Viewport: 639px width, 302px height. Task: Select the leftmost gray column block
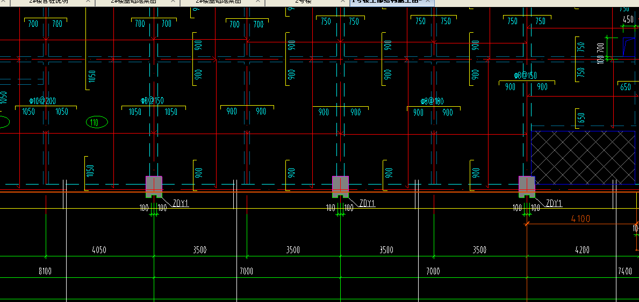(x=154, y=187)
